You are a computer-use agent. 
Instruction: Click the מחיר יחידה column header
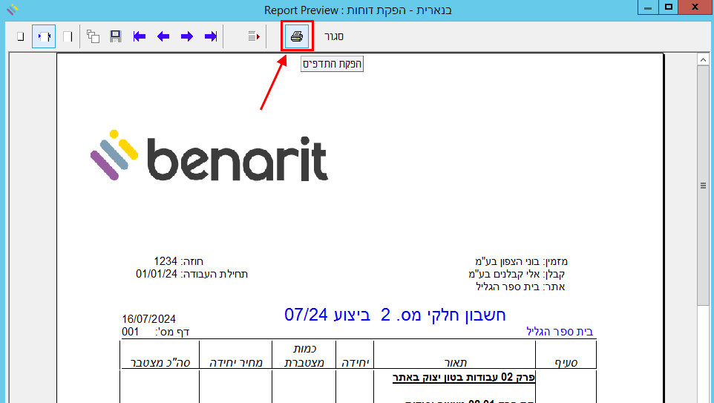pos(236,363)
